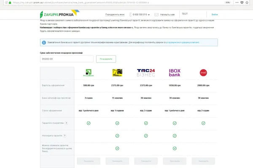This screenshot has width=253, height=168.
Task: Select the TAC24 Бізнес logo
Action: (146, 73)
